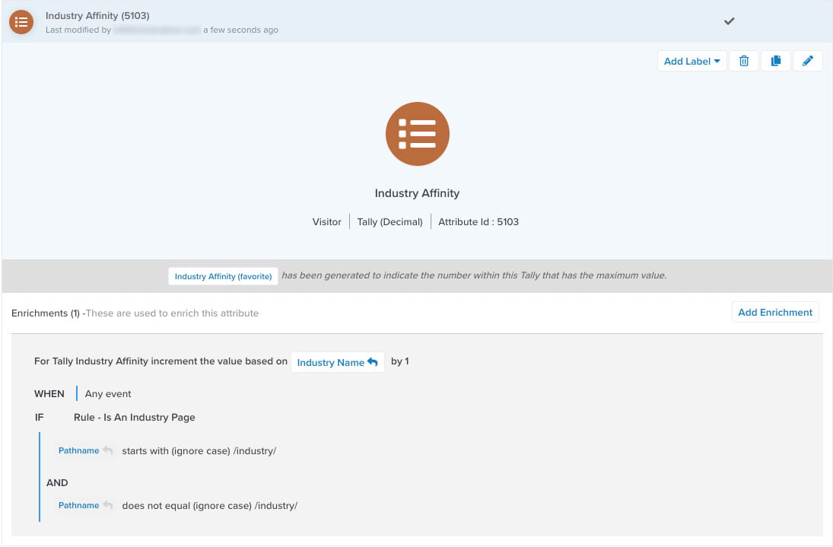Duplicate the attribute with the copy icon
Viewport: 833px width, 547px height.
point(776,61)
